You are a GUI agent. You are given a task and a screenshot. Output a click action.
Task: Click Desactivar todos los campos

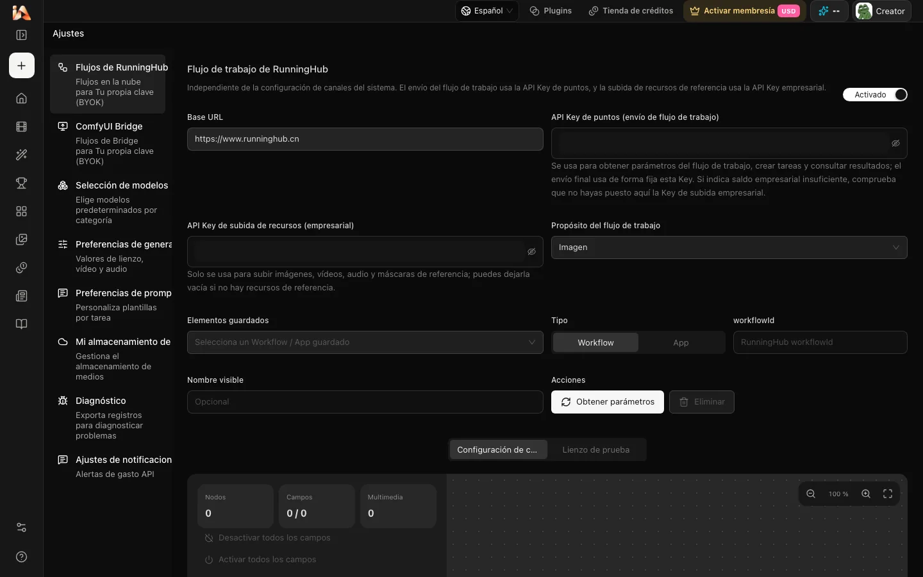click(268, 538)
